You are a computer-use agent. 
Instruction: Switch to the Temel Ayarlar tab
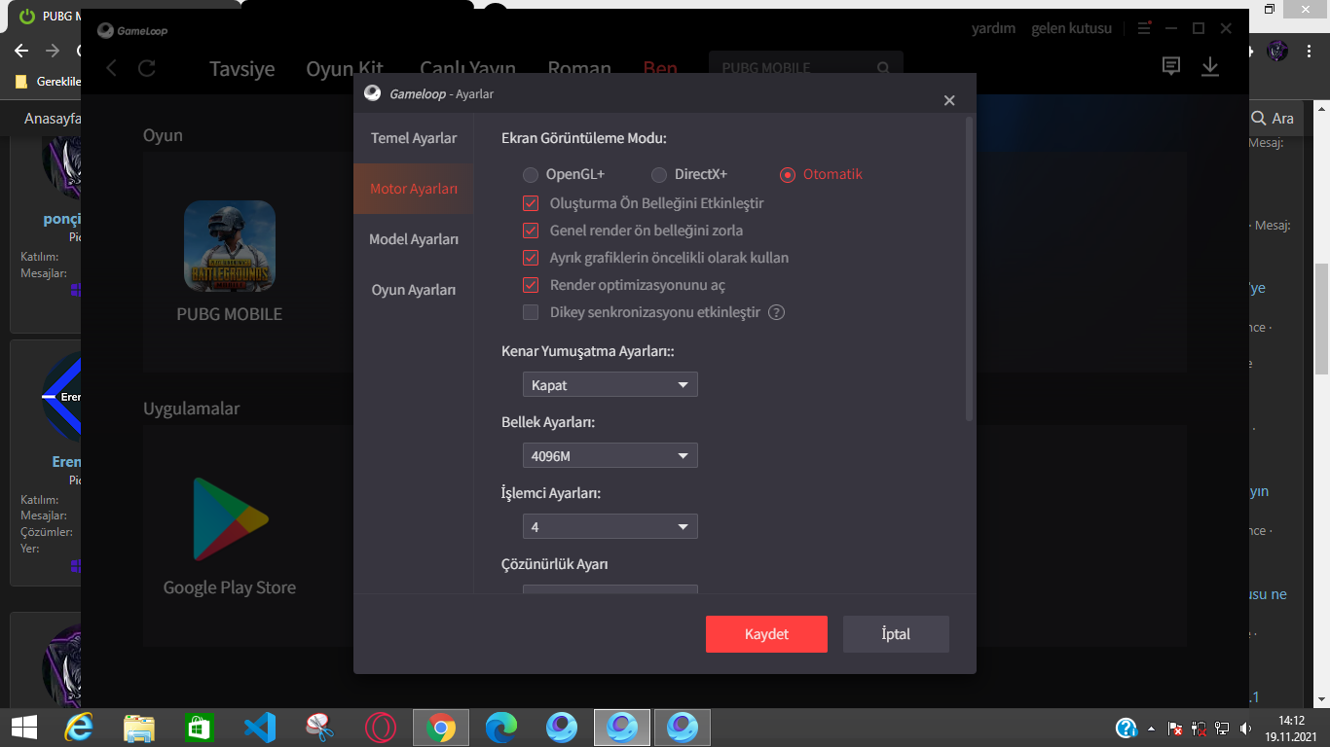(x=414, y=138)
